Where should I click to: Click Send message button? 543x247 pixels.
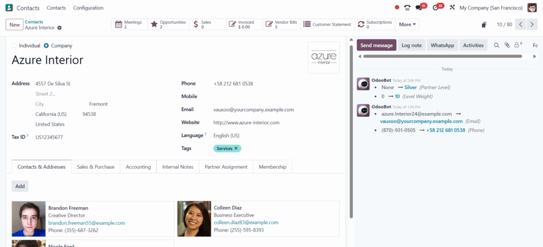coord(376,45)
